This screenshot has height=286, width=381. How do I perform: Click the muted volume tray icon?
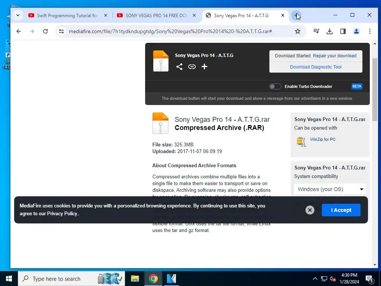[333, 279]
